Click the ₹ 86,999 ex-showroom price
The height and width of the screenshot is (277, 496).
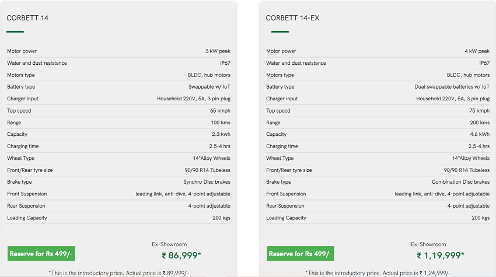tap(181, 255)
